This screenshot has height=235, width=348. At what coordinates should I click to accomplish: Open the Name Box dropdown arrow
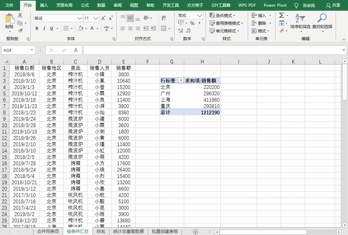coord(32,50)
